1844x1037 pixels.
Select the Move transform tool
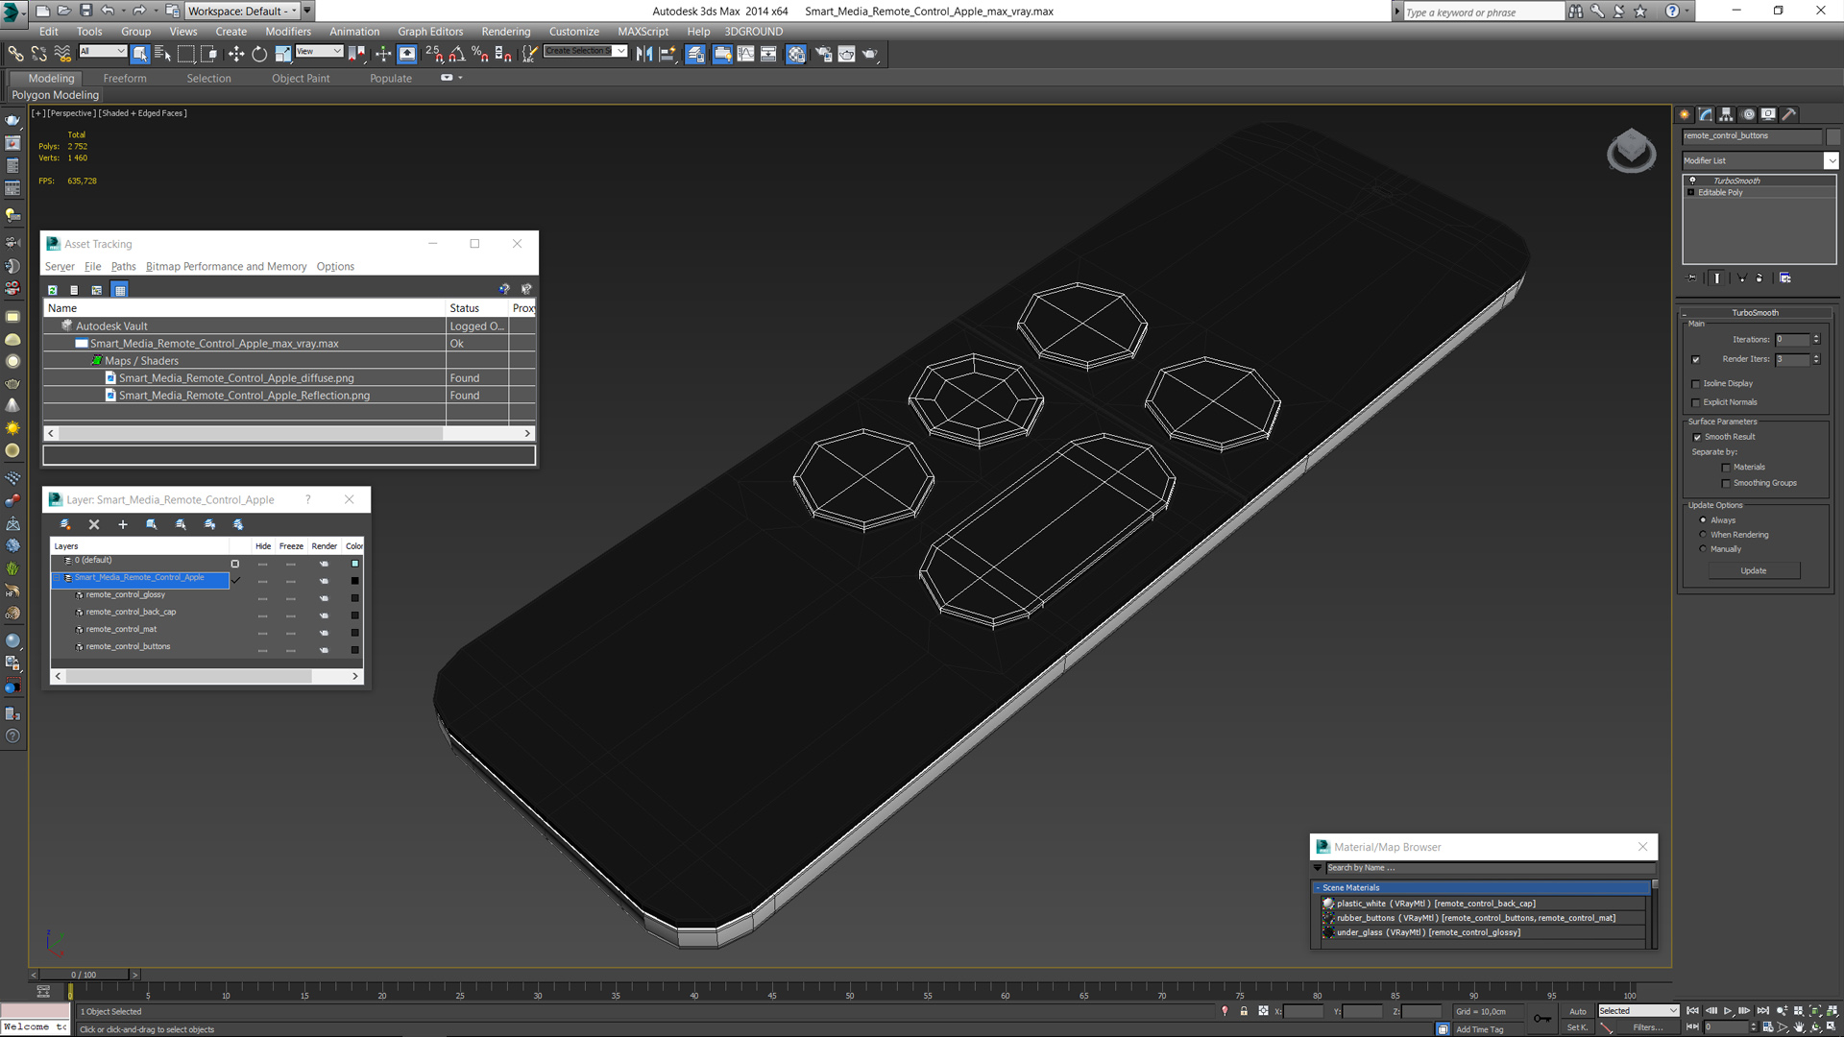click(x=236, y=55)
